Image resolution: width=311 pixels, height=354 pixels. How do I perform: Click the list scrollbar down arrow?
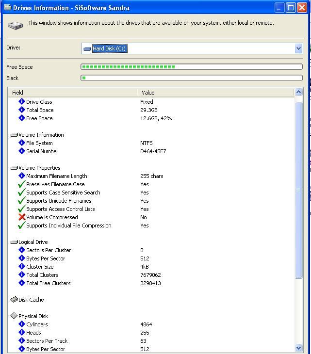point(298,348)
